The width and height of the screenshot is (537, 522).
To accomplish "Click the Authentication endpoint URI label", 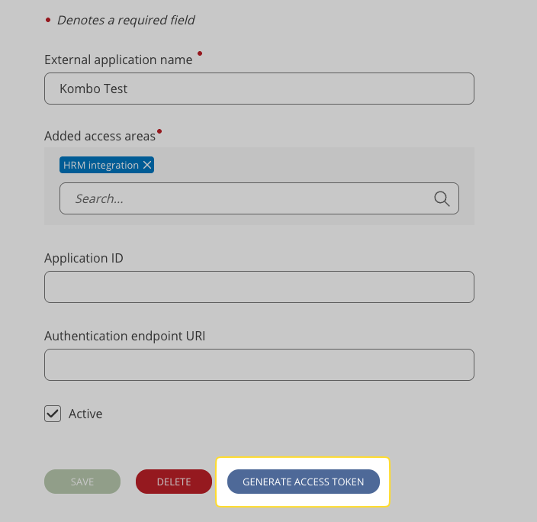I will (125, 336).
